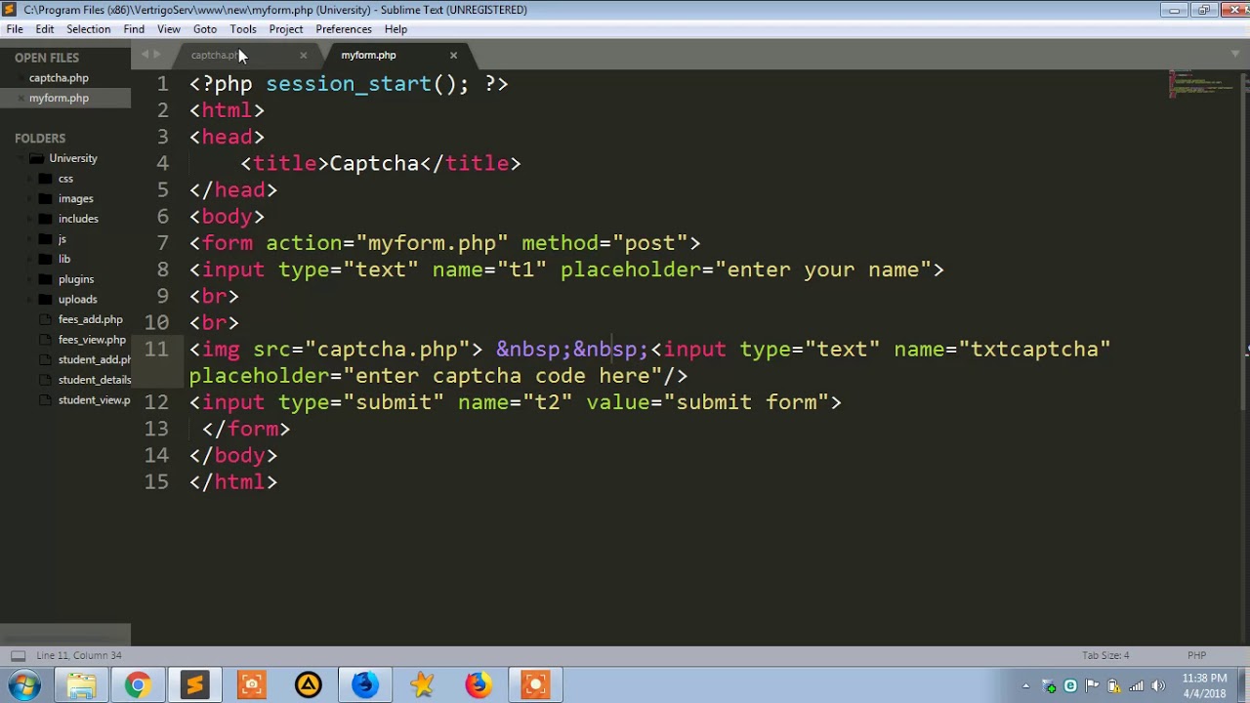The image size is (1250, 703).
Task: Open Google Chrome from the taskbar
Action: (x=138, y=685)
